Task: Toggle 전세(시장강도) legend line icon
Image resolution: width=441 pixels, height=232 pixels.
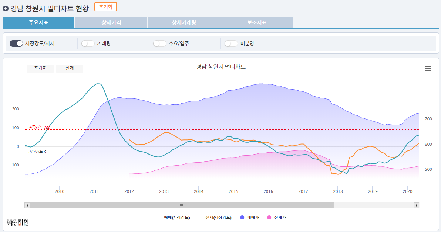Action: 201,218
